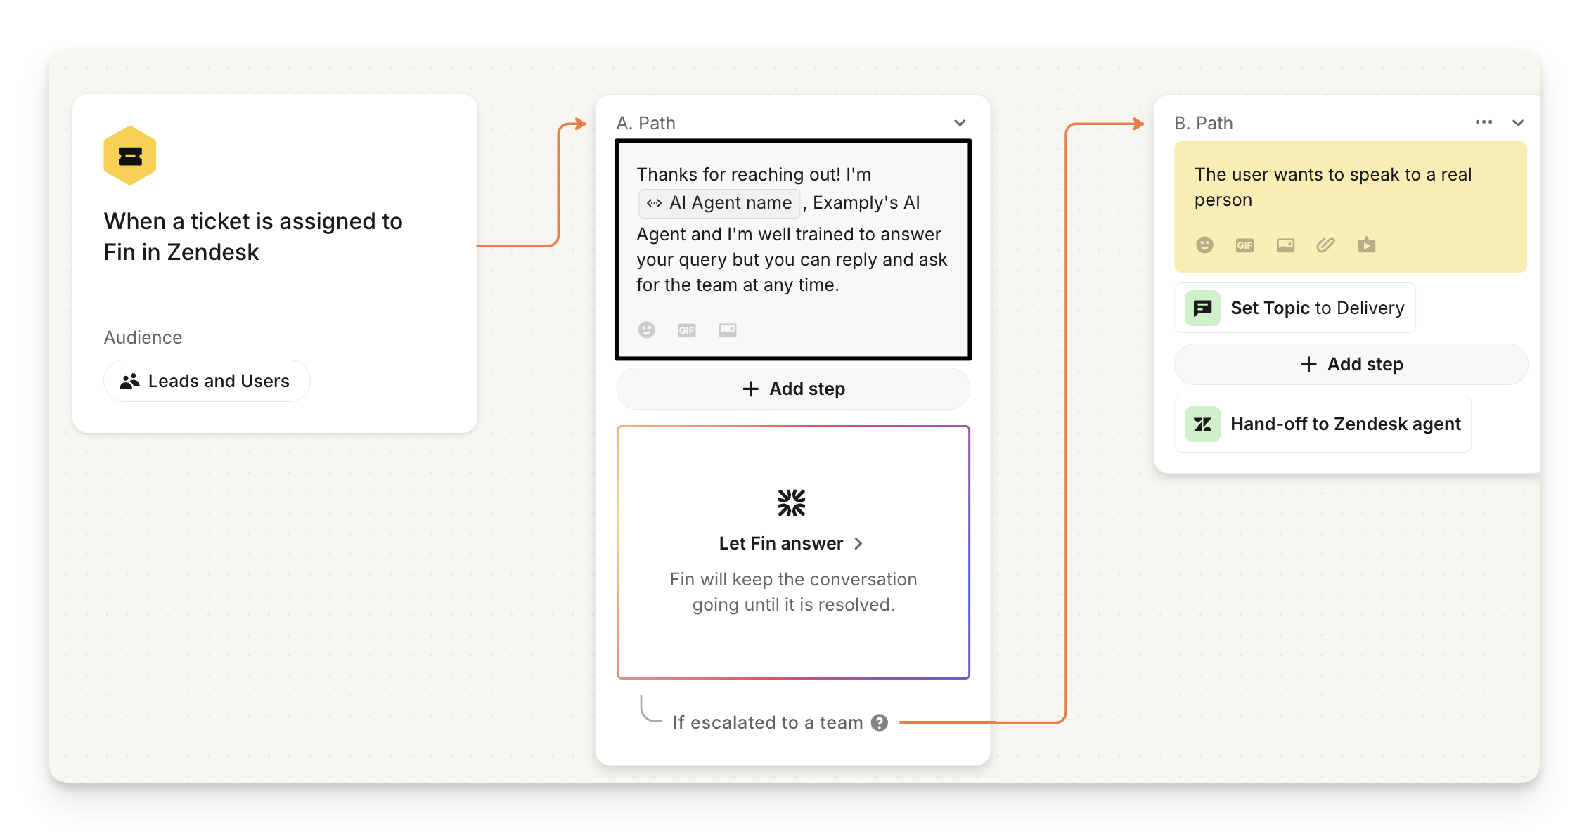Insert GIF in Path A message
1589x832 pixels.
tap(686, 330)
